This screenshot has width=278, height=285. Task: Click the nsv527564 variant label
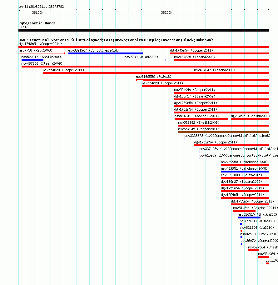[x=263, y=247]
